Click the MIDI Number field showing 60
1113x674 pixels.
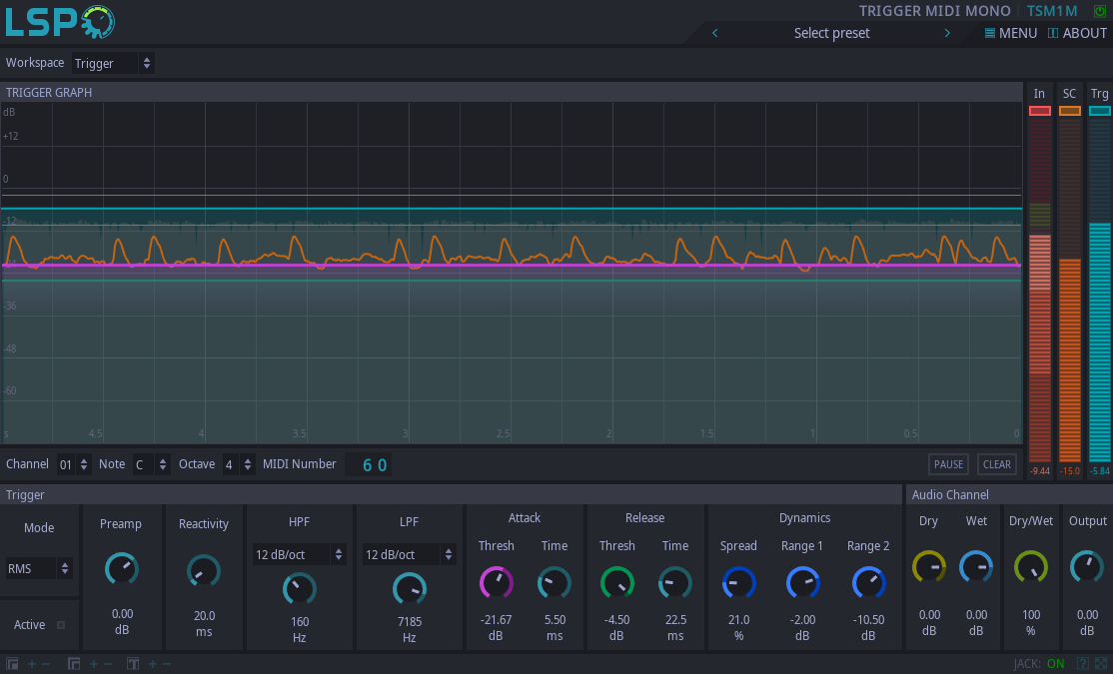[x=370, y=463]
